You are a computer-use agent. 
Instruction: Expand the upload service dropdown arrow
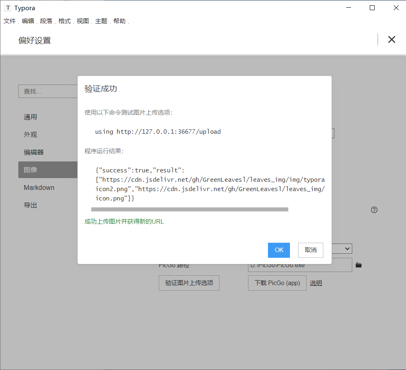[x=347, y=249]
